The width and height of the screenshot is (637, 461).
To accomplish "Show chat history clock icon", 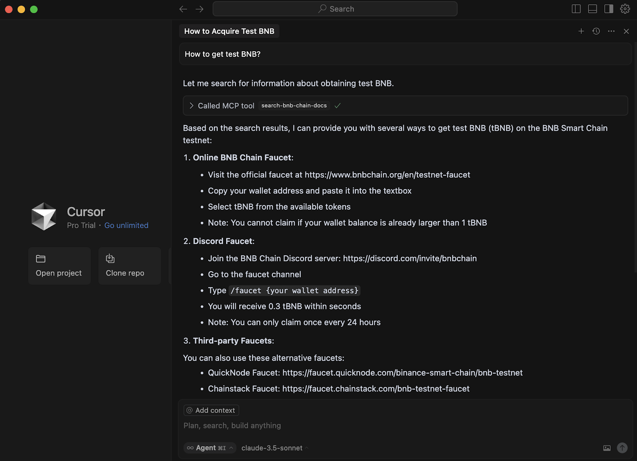I will pyautogui.click(x=596, y=31).
